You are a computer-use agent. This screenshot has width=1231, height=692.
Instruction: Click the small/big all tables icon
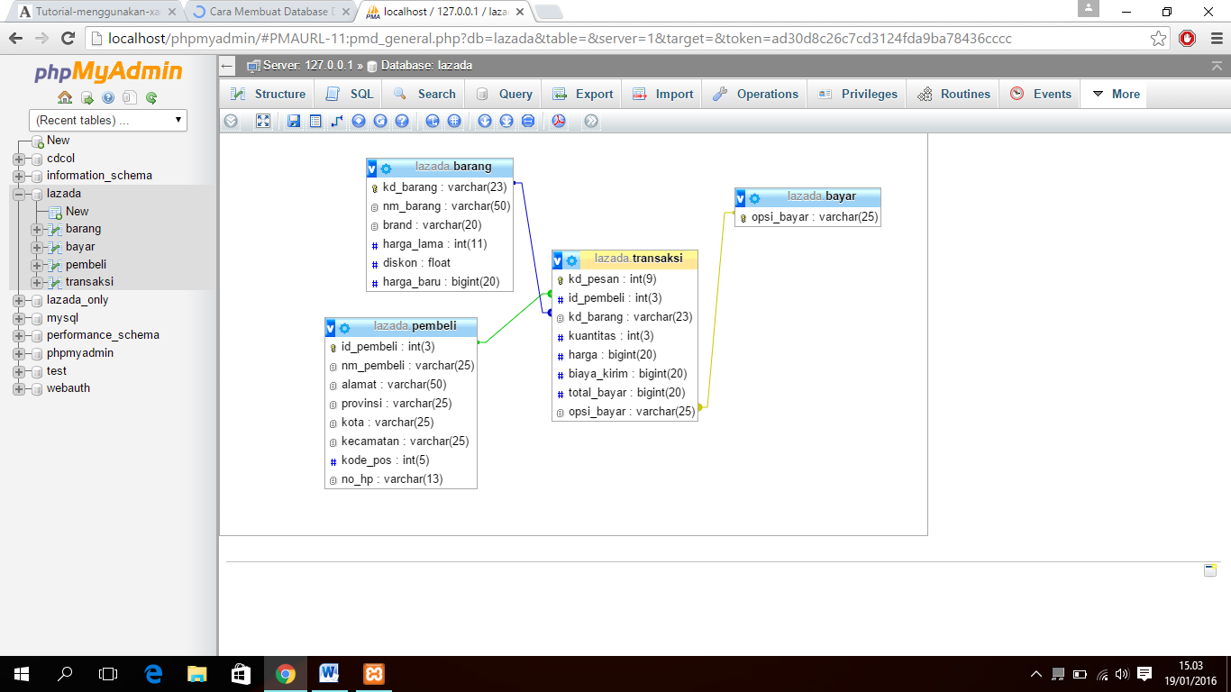485,121
